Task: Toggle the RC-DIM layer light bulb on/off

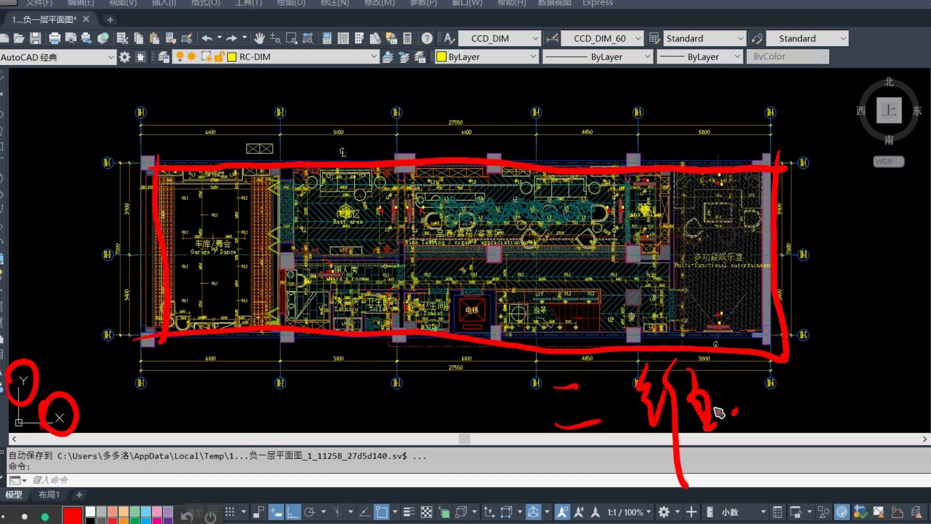Action: coord(180,56)
